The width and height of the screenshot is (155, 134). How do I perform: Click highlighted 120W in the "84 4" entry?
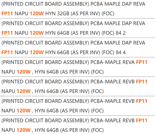coord(37,52)
